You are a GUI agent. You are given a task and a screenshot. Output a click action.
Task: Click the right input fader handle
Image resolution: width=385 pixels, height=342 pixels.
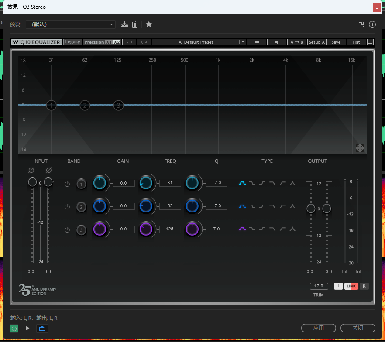48,182
